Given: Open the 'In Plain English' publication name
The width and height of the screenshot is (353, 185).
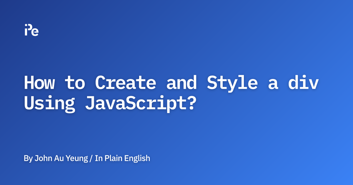Looking at the screenshot, I should [x=122, y=159].
